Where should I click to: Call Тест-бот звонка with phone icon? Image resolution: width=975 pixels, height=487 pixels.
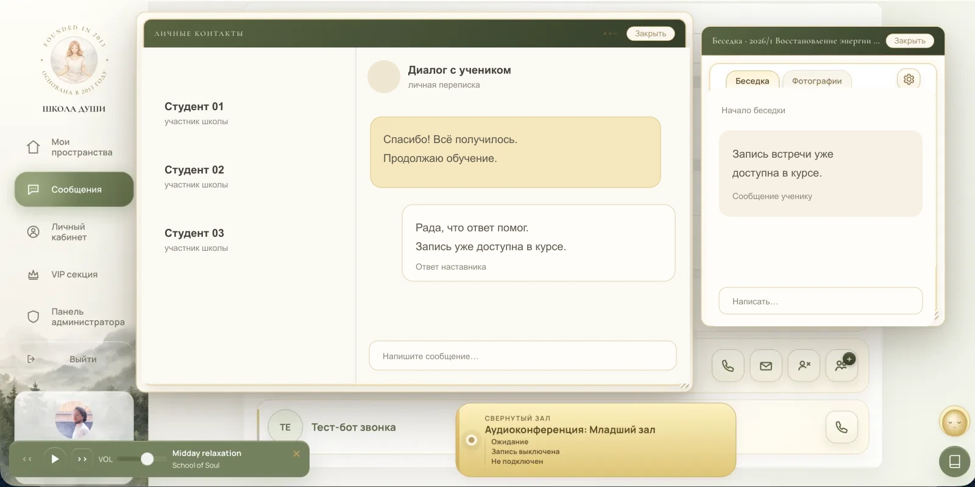pyautogui.click(x=842, y=427)
